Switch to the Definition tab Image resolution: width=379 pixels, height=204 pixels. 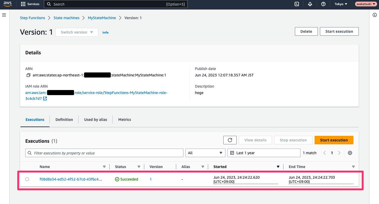pyautogui.click(x=64, y=120)
